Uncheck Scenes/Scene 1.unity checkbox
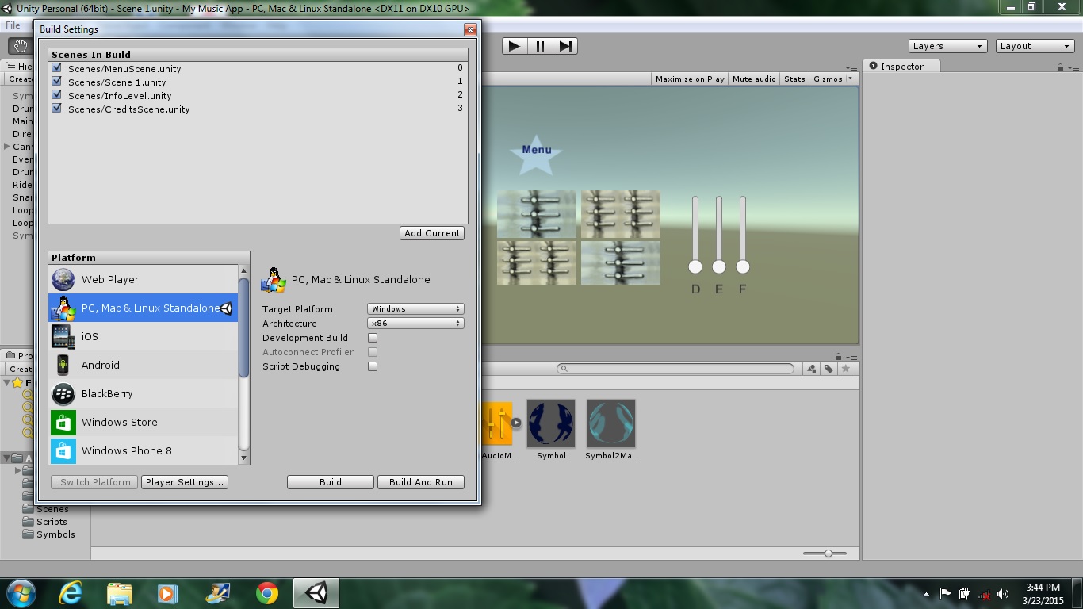Screen dimensions: 1083x609 [57, 81]
